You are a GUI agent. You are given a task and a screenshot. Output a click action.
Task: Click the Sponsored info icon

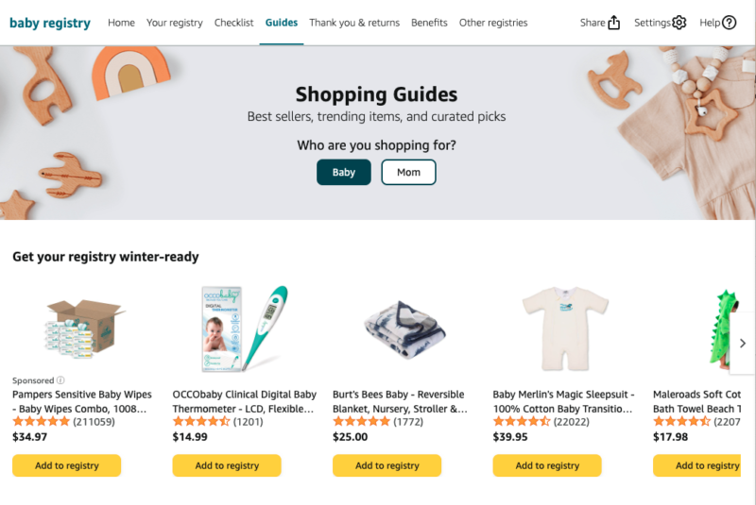click(x=61, y=380)
